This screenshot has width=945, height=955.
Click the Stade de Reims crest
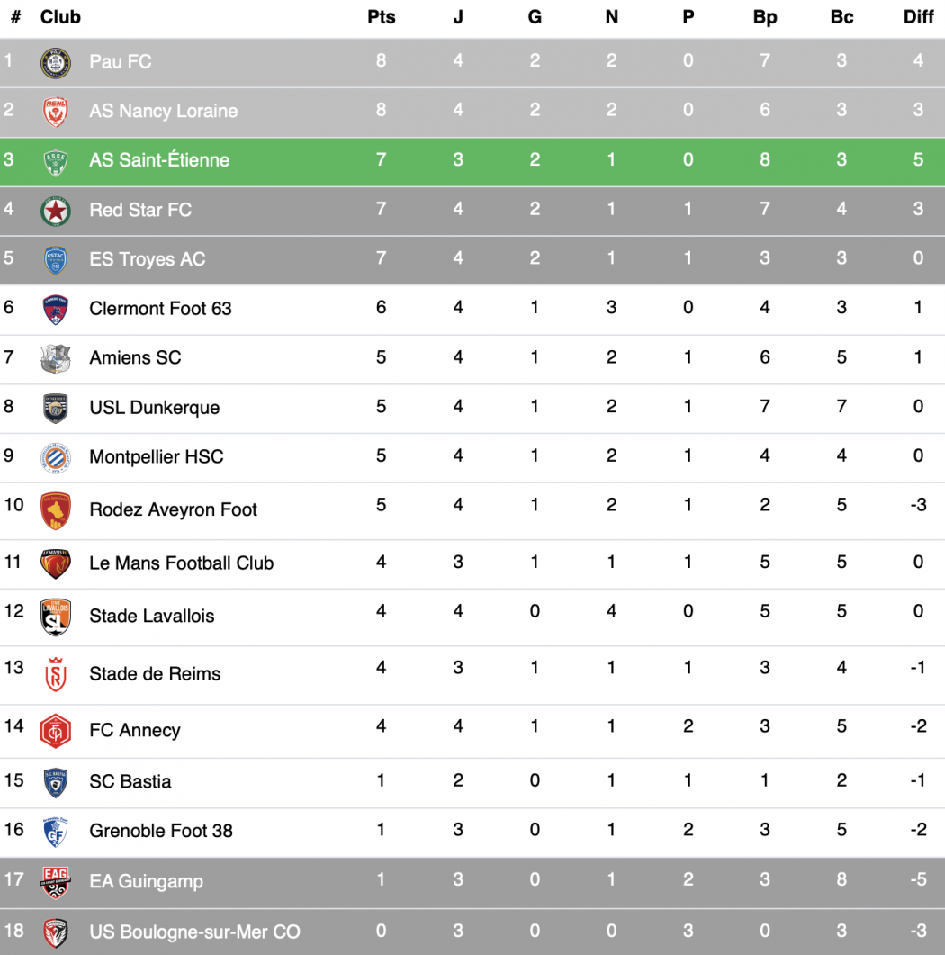coord(56,674)
